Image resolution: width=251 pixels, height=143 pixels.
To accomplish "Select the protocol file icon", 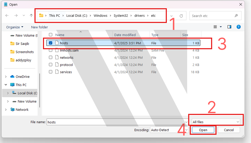I will tap(57, 64).
